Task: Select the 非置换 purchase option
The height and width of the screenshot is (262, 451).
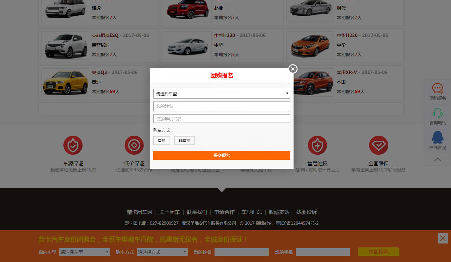Action: click(185, 140)
